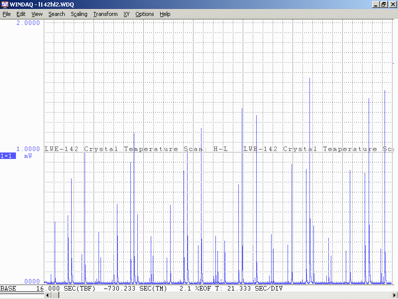
Task: Open the Help menu
Action: 165,14
